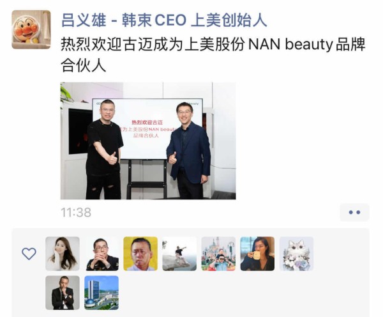Image resolution: width=383 pixels, height=317 pixels.
Task: Open the two-dot comment and like menu
Action: coord(354,212)
